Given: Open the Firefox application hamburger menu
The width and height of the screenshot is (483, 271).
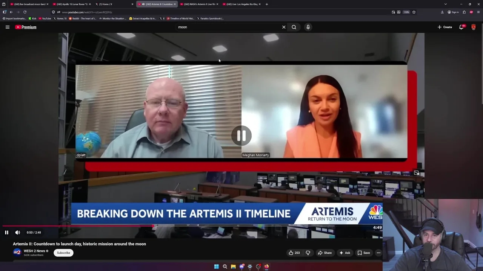Looking at the screenshot, I should [x=478, y=12].
